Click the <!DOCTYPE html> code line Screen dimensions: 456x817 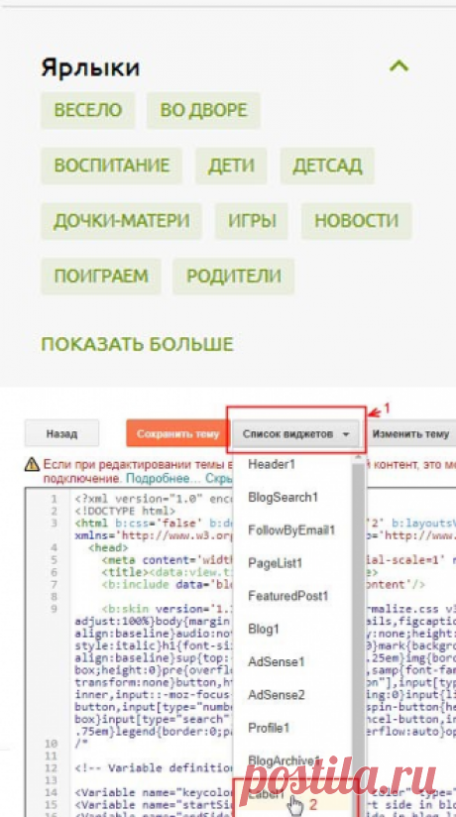(125, 511)
